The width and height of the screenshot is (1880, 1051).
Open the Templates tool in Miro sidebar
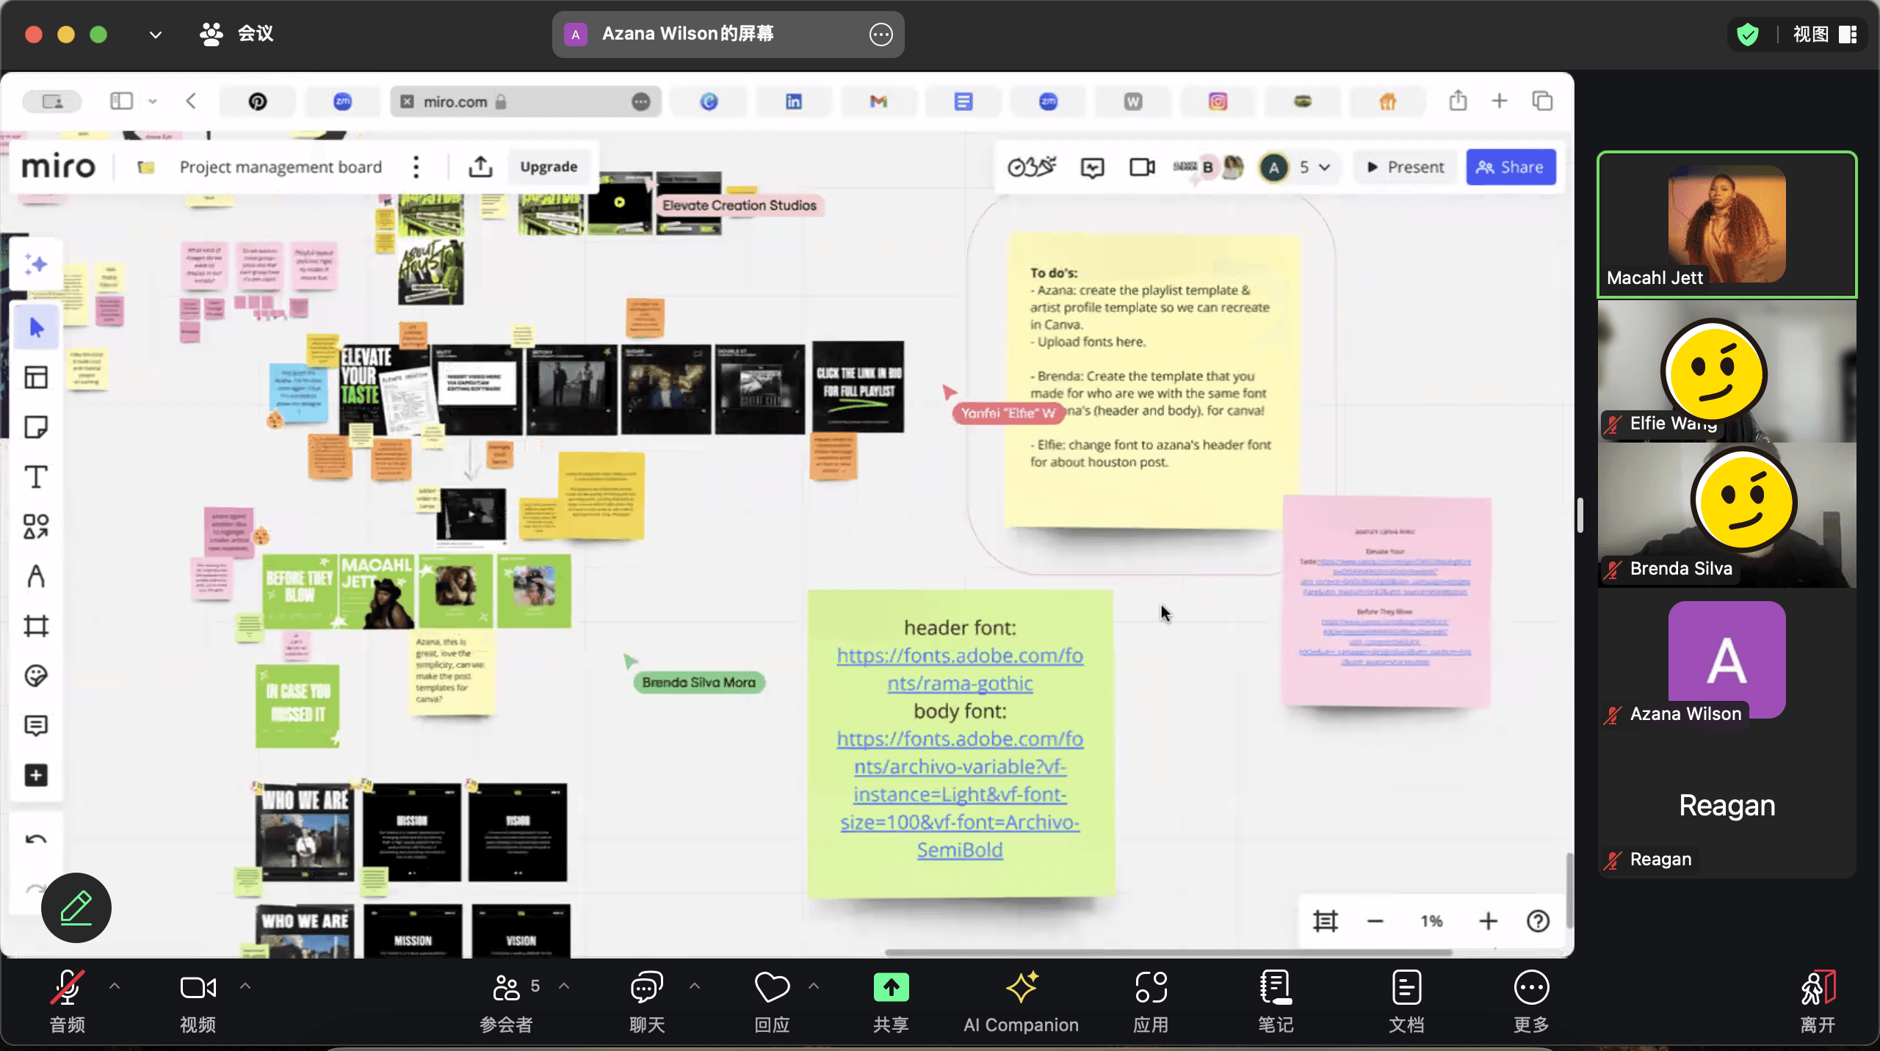coord(35,377)
